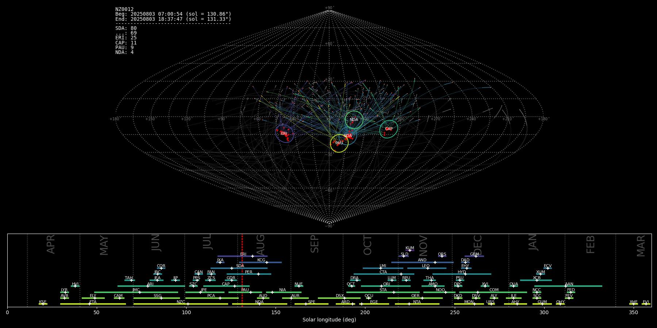Click the LMI shower bar in timeline
The width and height of the screenshot is (657, 328).
tap(383, 268)
